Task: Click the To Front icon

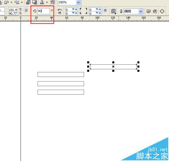Action: point(148,11)
